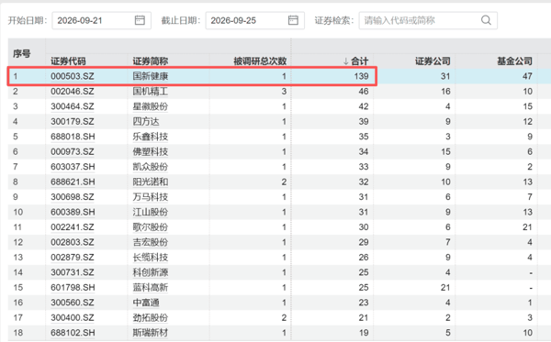Open stock code 601798.SH
Viewport: 551px width, 342px height.
tap(73, 287)
